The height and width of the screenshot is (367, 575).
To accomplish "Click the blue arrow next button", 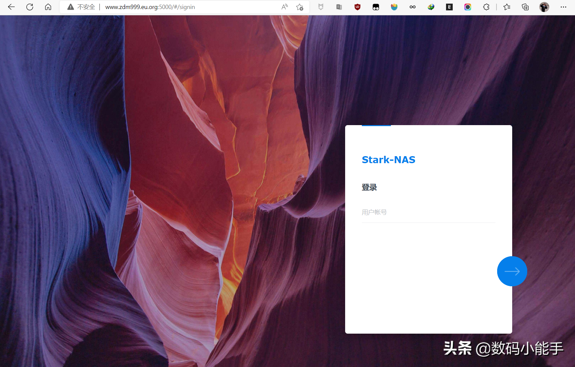I will pos(512,271).
